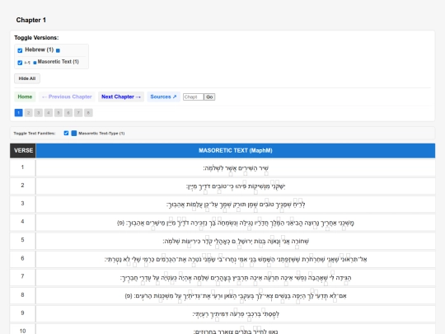This screenshot has height=334, width=445.
Task: Click the Hide All button
Action: pyautogui.click(x=27, y=78)
